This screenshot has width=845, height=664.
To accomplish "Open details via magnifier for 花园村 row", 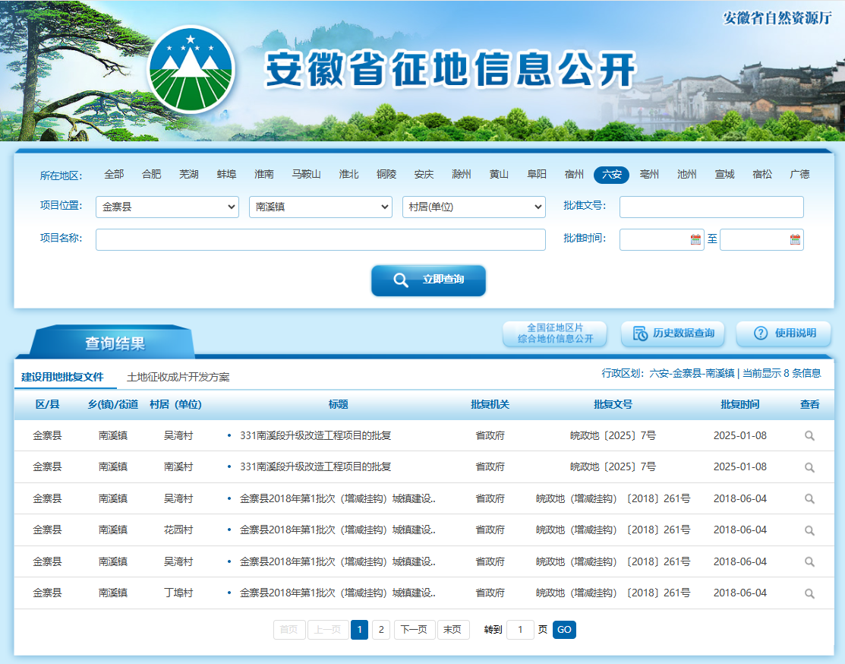I will (809, 530).
